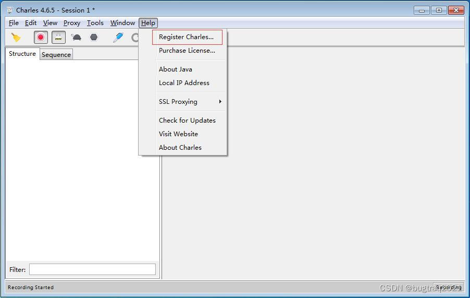Toggle the red record button
Screen dimensions: 470x298
[41, 38]
